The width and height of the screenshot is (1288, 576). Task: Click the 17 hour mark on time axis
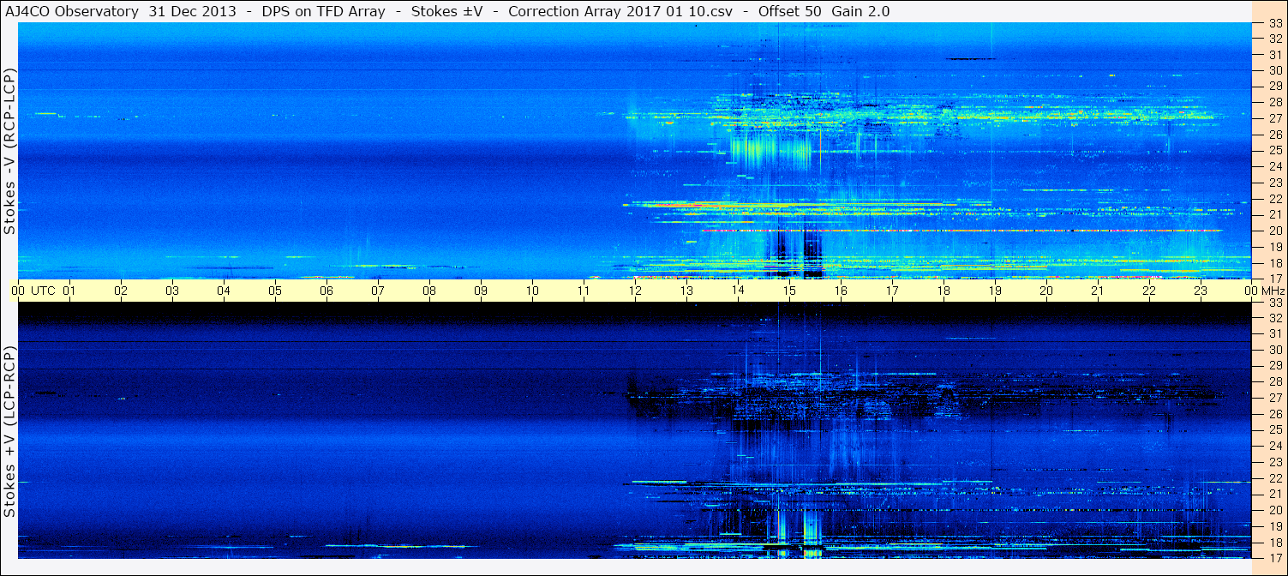click(x=892, y=291)
